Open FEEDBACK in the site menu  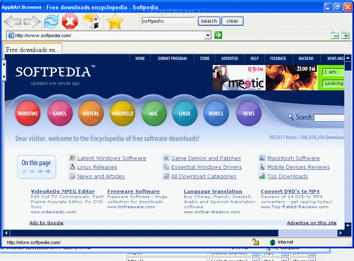point(278,58)
